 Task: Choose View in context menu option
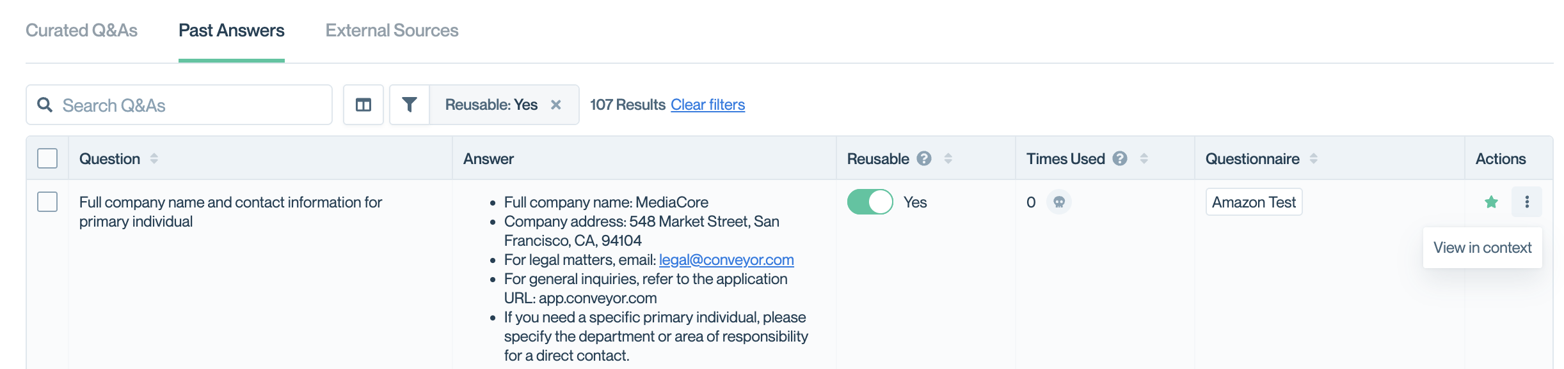click(1482, 248)
